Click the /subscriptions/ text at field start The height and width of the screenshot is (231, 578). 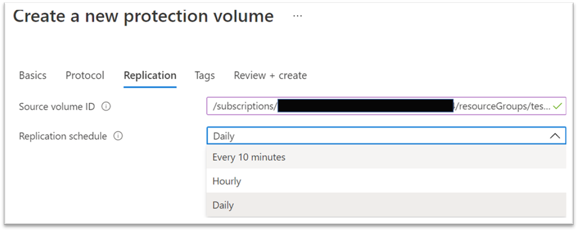(244, 107)
